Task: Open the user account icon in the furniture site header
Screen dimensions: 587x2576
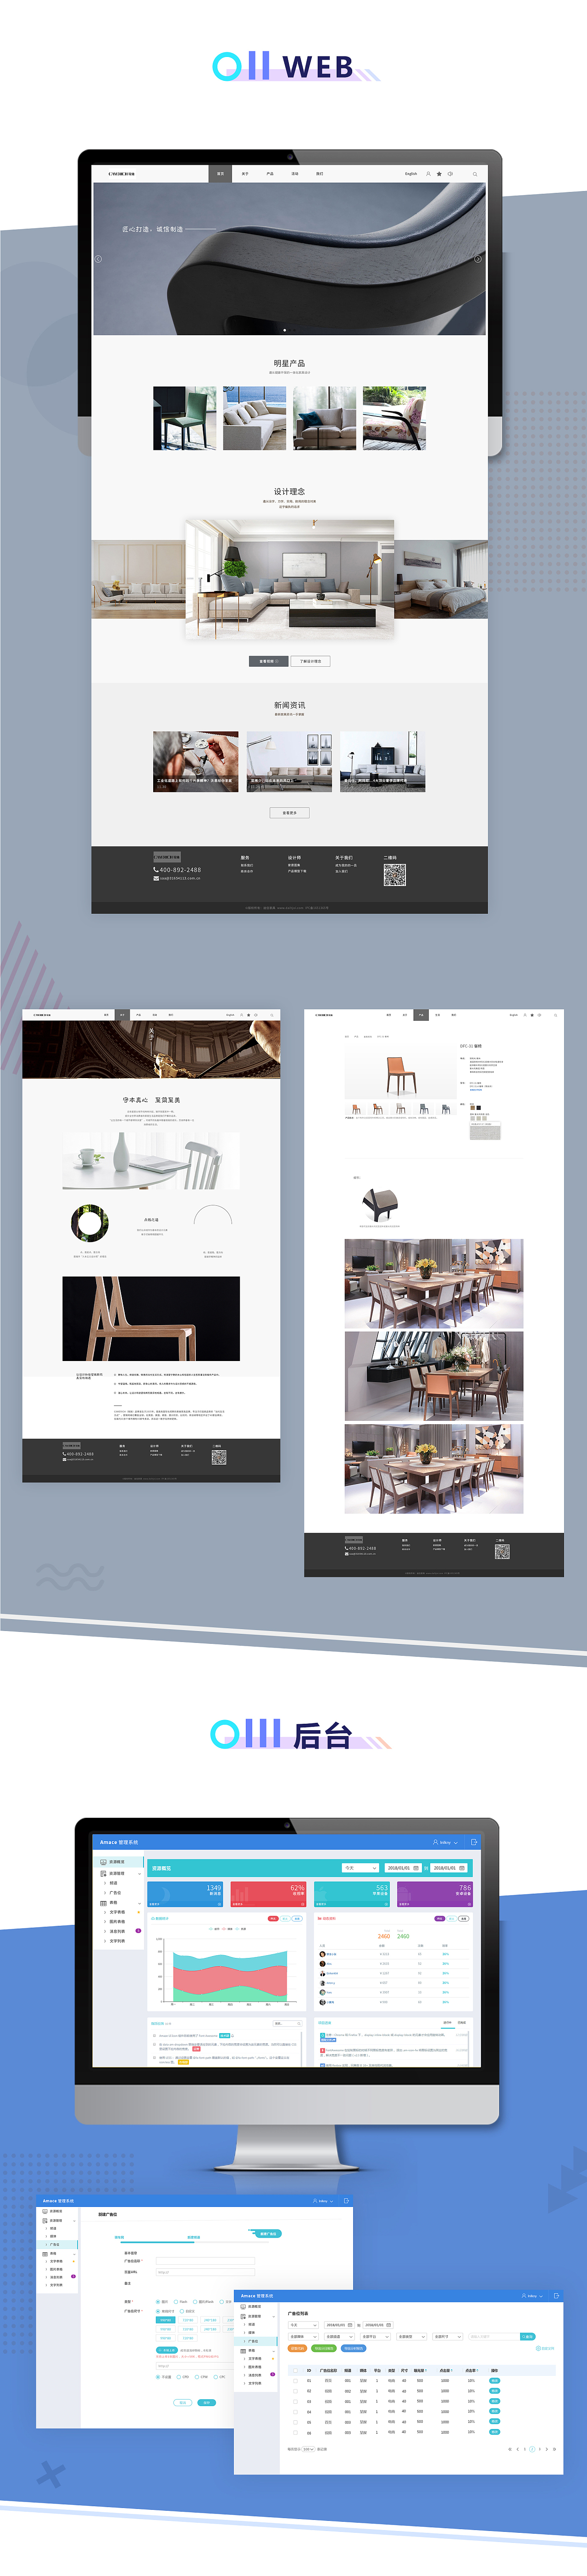Action: click(428, 174)
